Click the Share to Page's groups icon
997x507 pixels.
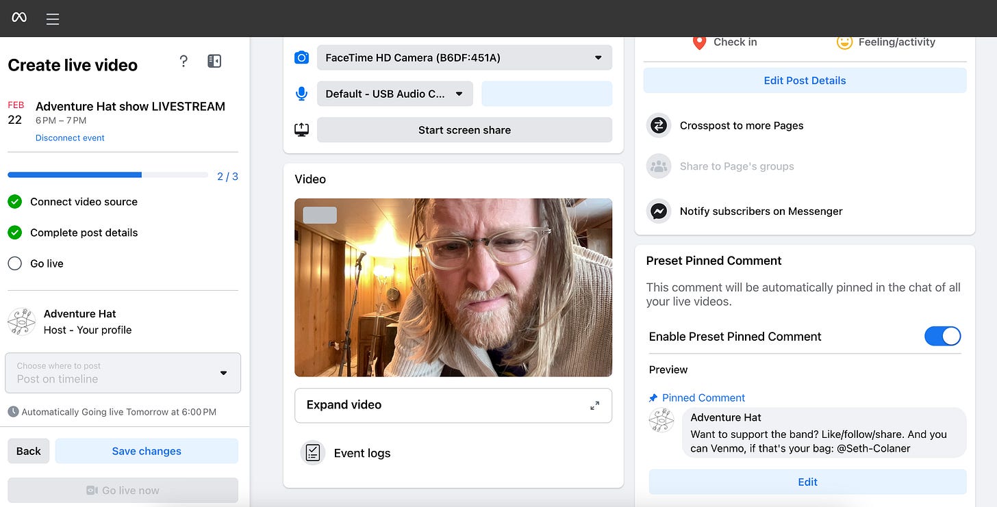point(659,166)
